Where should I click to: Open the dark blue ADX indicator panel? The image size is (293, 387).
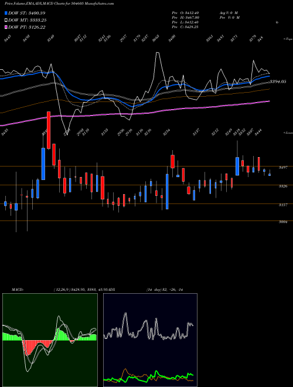(x=150, y=340)
